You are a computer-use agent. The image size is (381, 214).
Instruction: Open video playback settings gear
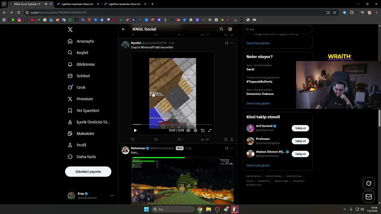pos(196,130)
